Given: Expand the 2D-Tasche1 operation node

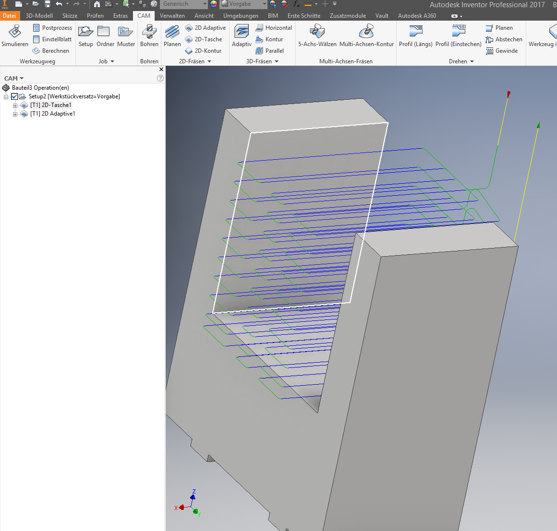Looking at the screenshot, I should click(15, 106).
